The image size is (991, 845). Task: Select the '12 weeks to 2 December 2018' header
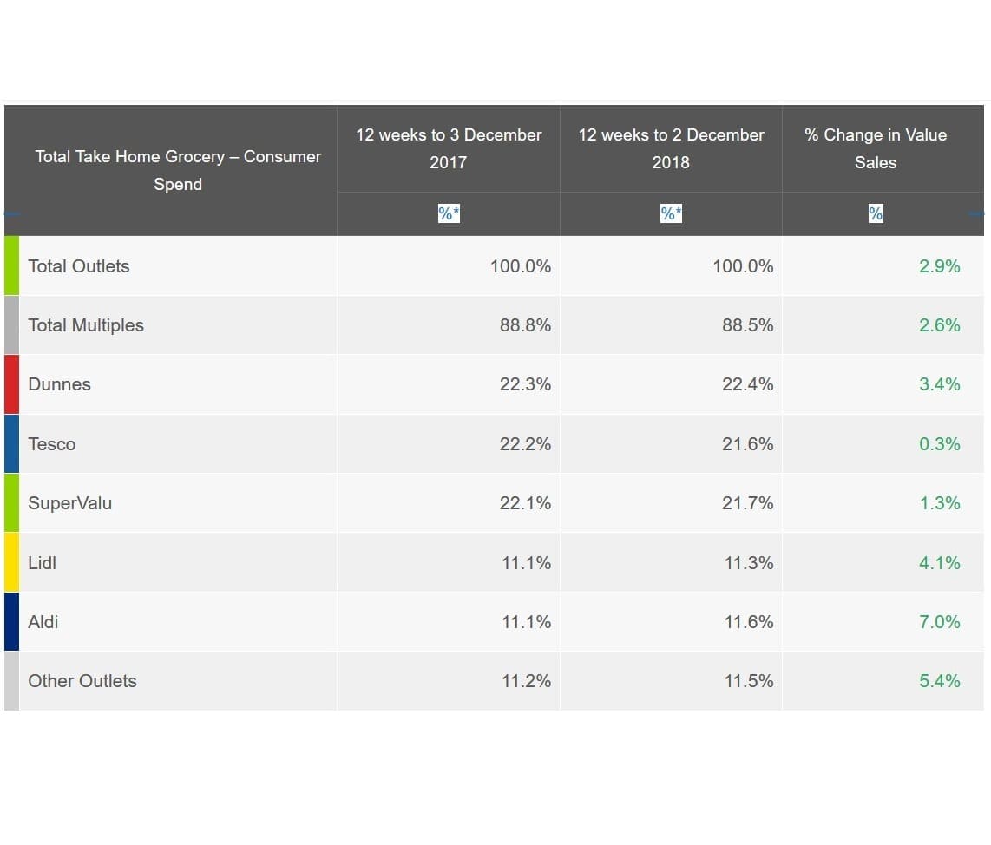pos(671,148)
